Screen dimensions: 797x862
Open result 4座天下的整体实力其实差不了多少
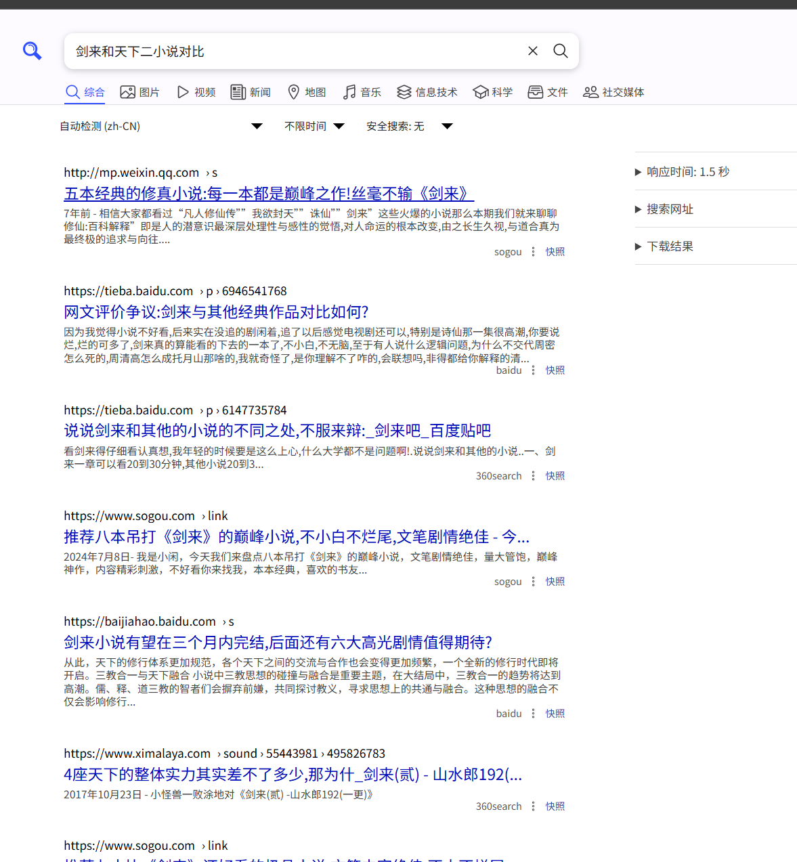coord(293,775)
